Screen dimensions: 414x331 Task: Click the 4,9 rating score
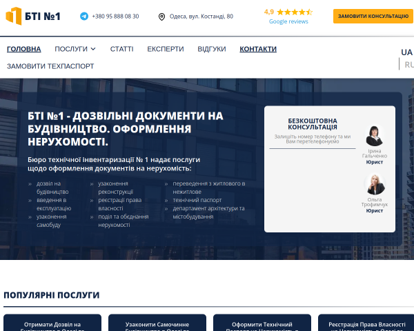click(x=269, y=12)
